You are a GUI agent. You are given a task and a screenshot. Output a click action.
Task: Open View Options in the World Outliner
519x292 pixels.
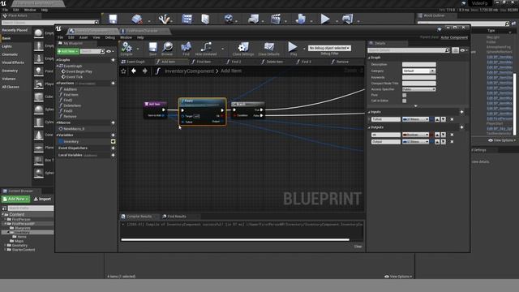[x=502, y=140]
